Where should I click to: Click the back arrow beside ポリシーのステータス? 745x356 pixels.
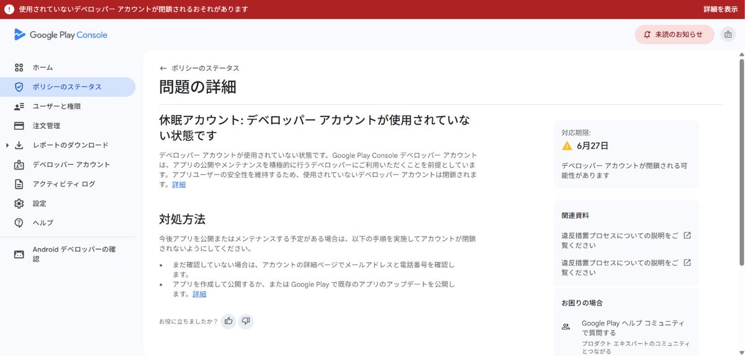163,68
